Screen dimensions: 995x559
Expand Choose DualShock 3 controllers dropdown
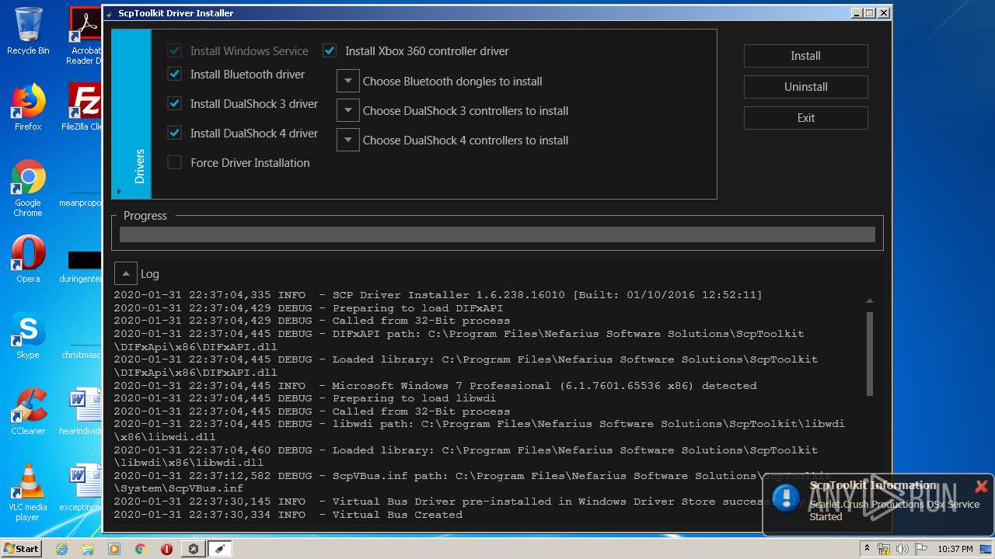point(347,111)
